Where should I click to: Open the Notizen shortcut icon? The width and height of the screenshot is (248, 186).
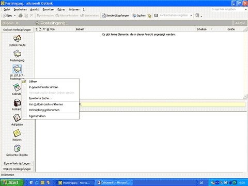click(x=17, y=133)
